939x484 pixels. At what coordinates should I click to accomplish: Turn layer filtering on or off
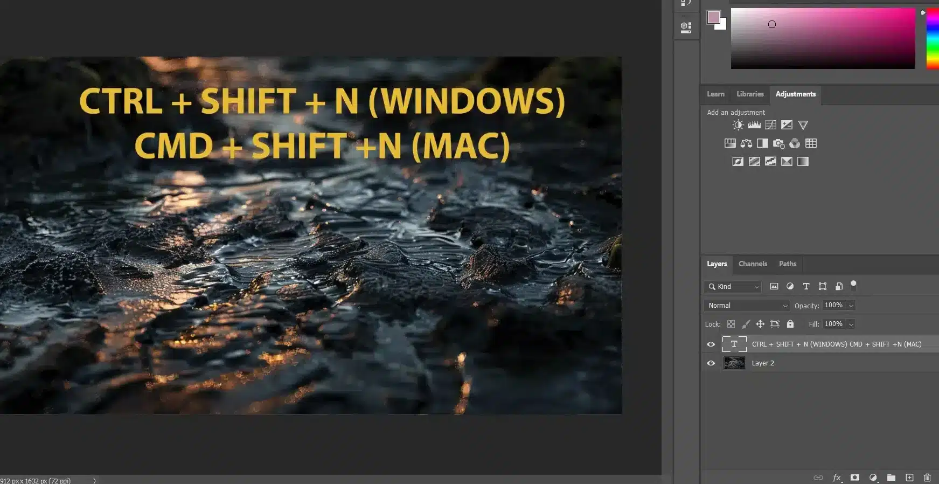click(853, 285)
